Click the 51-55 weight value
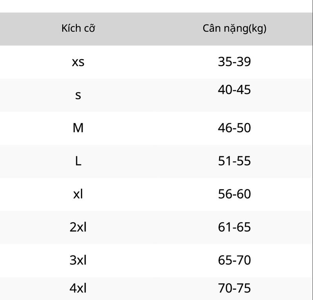Viewport: 313px width, 300px height. coord(234,161)
